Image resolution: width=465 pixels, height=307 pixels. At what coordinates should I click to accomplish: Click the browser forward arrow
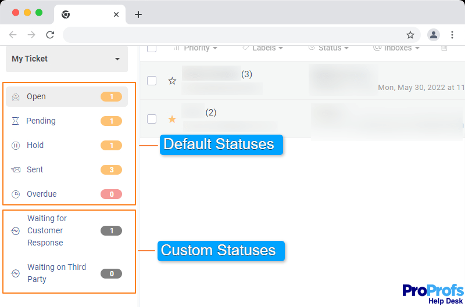31,35
